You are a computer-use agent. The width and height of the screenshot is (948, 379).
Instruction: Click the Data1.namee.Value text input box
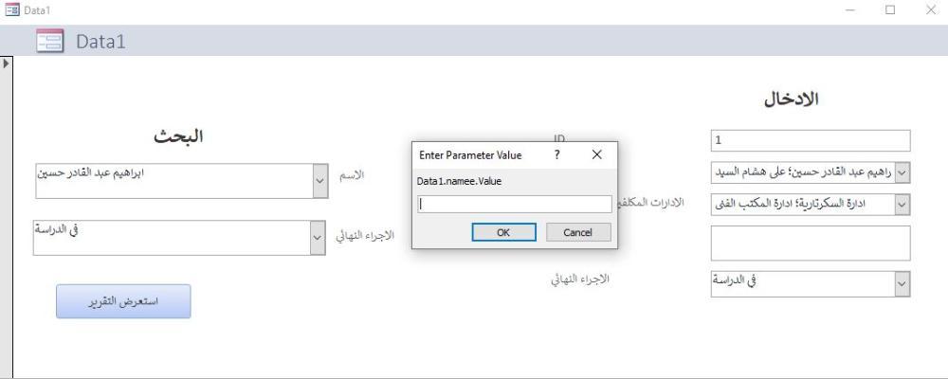click(515, 204)
